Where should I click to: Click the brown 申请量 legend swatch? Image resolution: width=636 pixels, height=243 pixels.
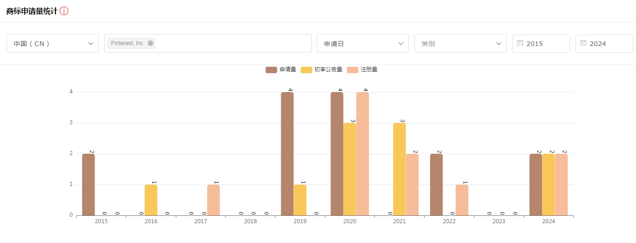point(271,69)
